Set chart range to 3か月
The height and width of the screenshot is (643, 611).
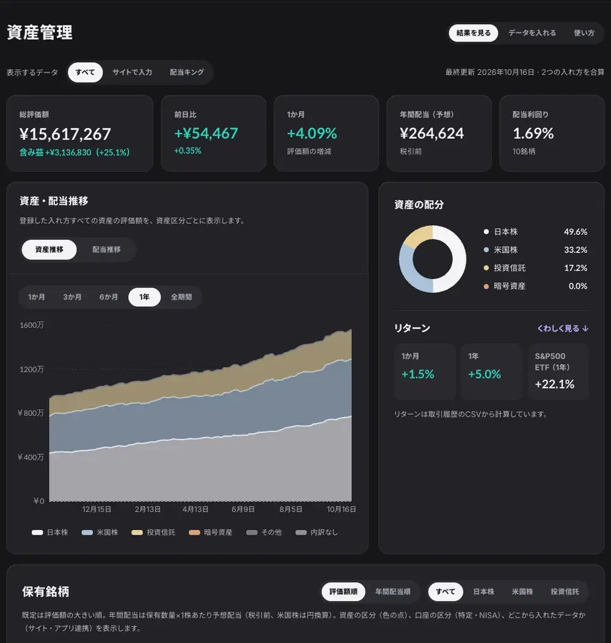[x=72, y=297]
